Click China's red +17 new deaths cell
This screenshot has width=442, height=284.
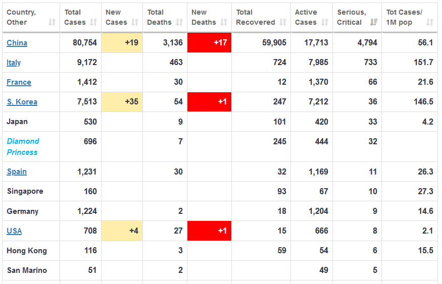(x=209, y=43)
